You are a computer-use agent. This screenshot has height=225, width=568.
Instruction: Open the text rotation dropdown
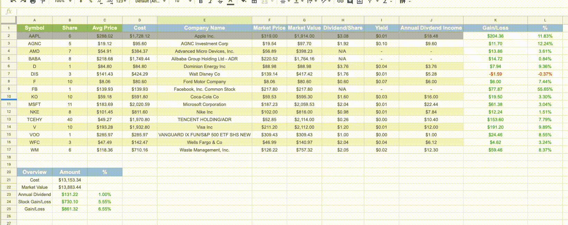coord(326,1)
